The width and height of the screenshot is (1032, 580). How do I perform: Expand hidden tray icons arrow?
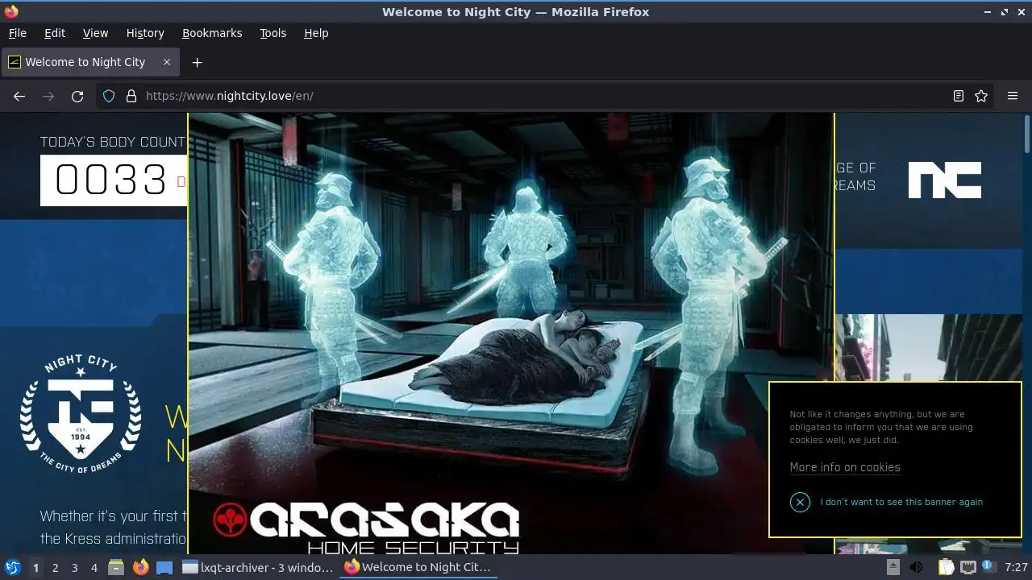coord(893,567)
